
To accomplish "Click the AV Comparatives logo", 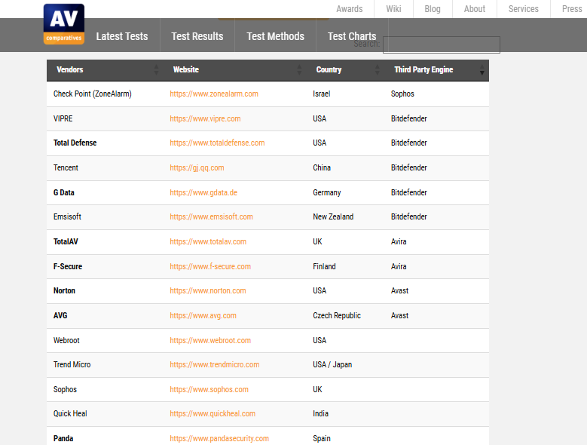I will 64,24.
